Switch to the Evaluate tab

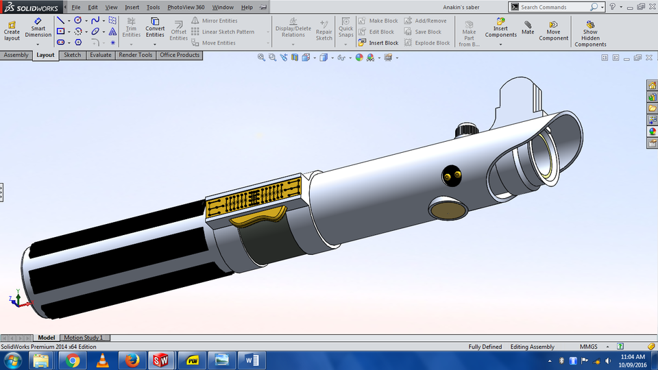click(100, 55)
